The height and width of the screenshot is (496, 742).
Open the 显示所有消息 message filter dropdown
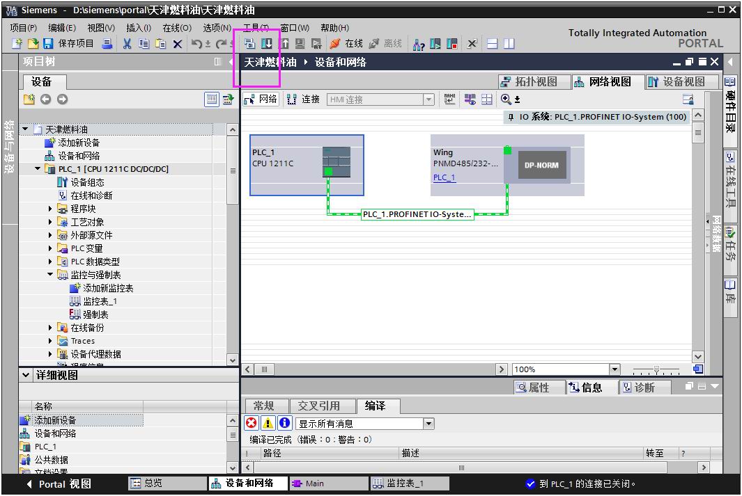(x=428, y=424)
